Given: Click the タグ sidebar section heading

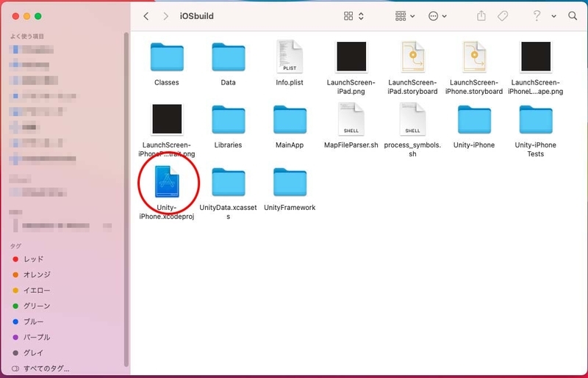Looking at the screenshot, I should [15, 246].
